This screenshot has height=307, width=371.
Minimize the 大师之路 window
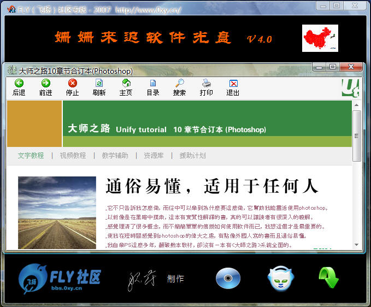point(319,67)
